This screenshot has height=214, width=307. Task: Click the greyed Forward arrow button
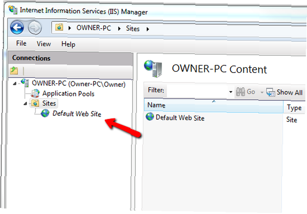(x=35, y=28)
